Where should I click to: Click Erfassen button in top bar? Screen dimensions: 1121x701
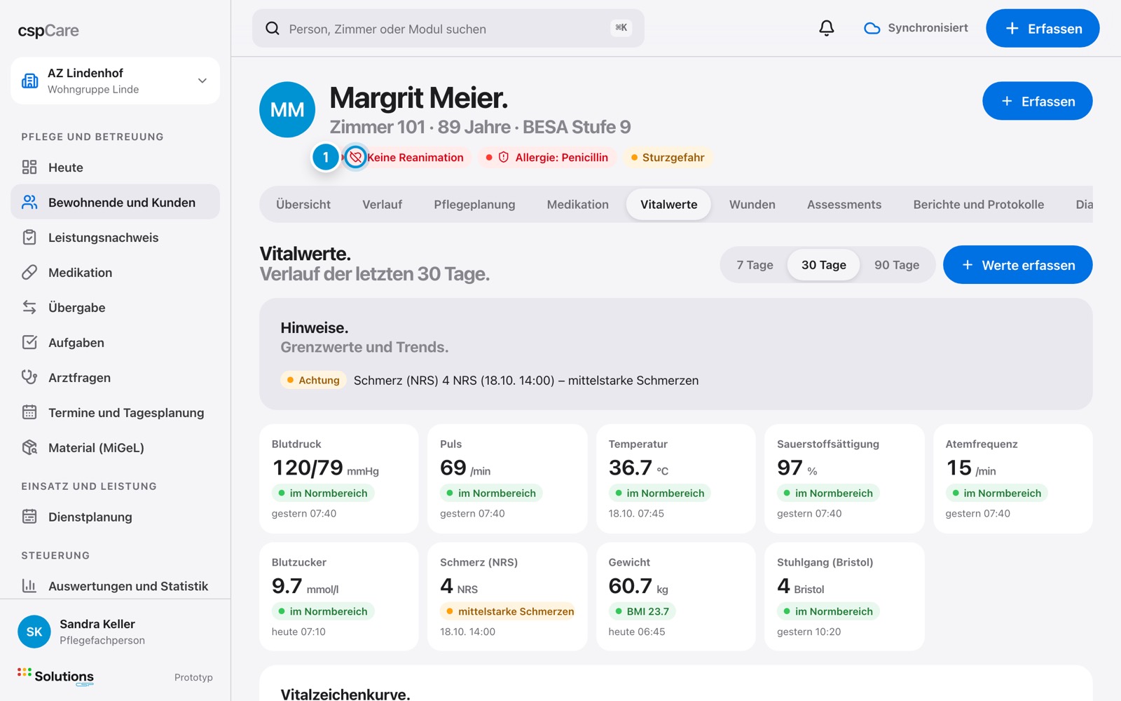pos(1043,28)
